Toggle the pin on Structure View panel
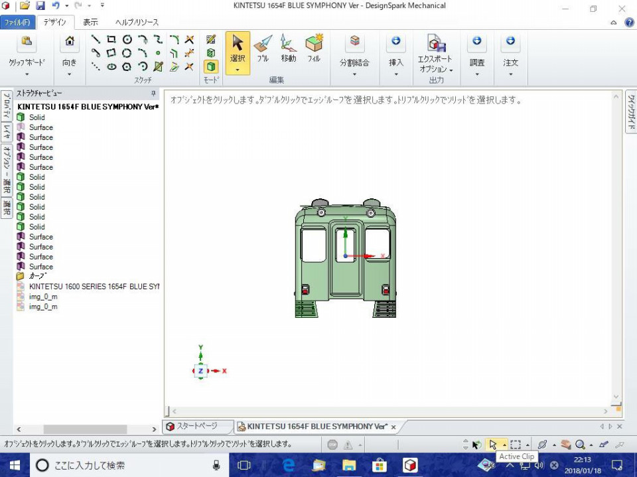The width and height of the screenshot is (637, 477). (x=153, y=94)
